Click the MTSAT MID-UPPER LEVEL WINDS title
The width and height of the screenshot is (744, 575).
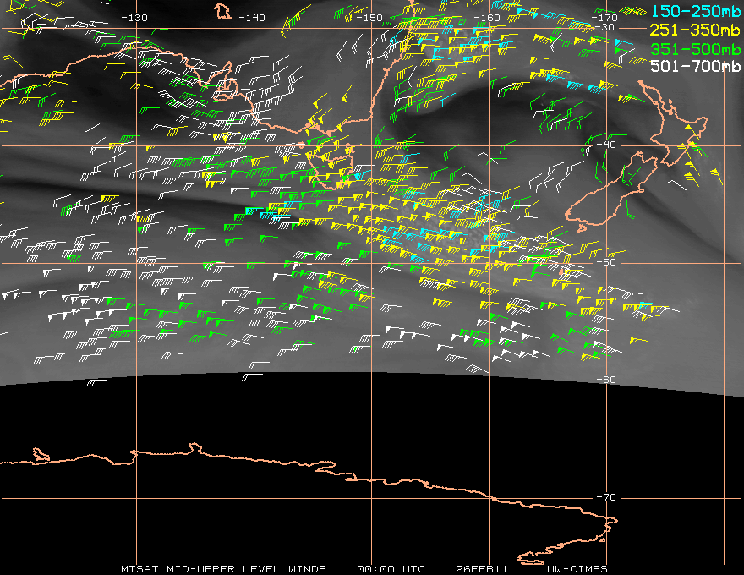tap(222, 568)
